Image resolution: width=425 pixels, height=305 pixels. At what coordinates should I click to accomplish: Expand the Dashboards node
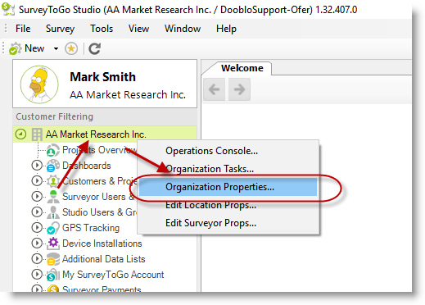[x=37, y=166]
